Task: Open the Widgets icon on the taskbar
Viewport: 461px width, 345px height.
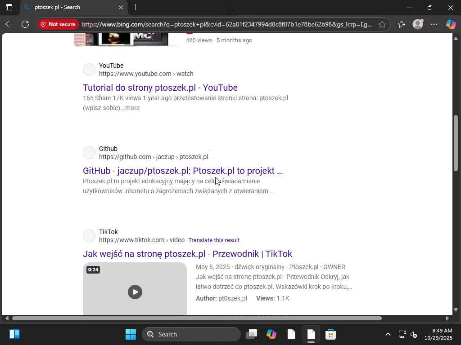Action: pyautogui.click(x=14, y=334)
